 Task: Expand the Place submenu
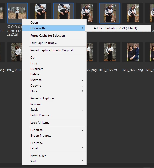[x=54, y=91]
